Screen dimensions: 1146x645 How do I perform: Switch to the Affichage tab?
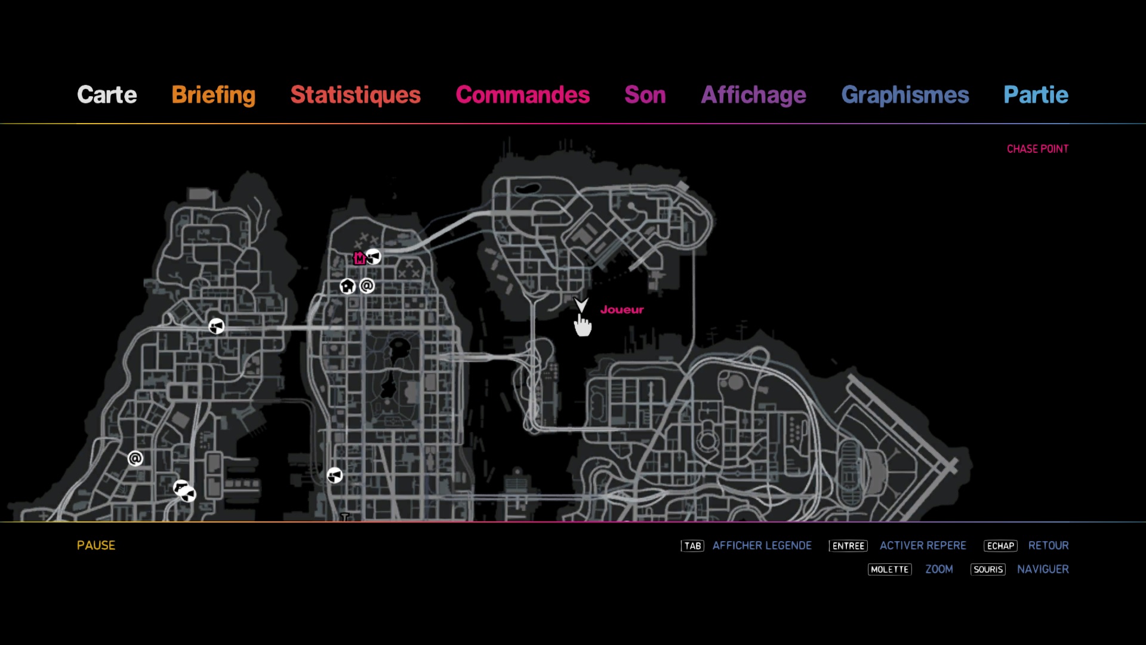coord(754,96)
